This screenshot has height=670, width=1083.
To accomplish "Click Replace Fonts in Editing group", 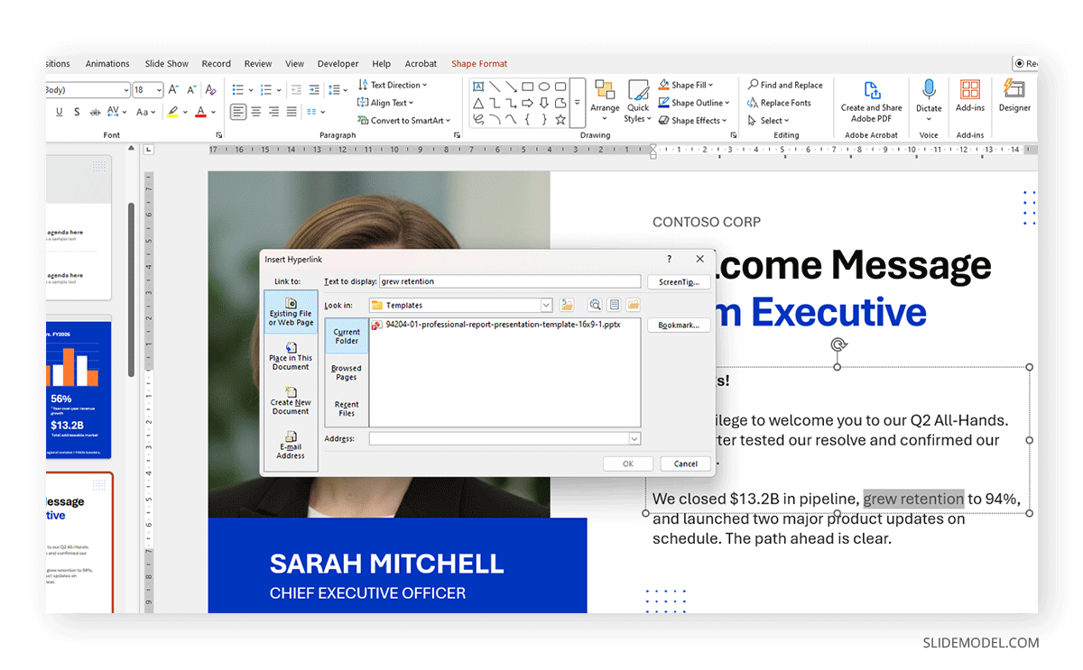I will pos(780,103).
